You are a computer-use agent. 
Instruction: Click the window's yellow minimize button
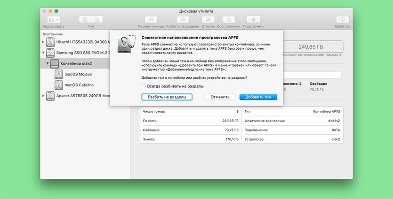[50, 11]
